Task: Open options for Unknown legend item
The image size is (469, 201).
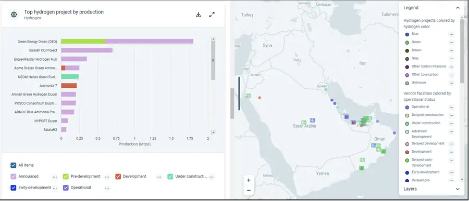Action: point(451,83)
